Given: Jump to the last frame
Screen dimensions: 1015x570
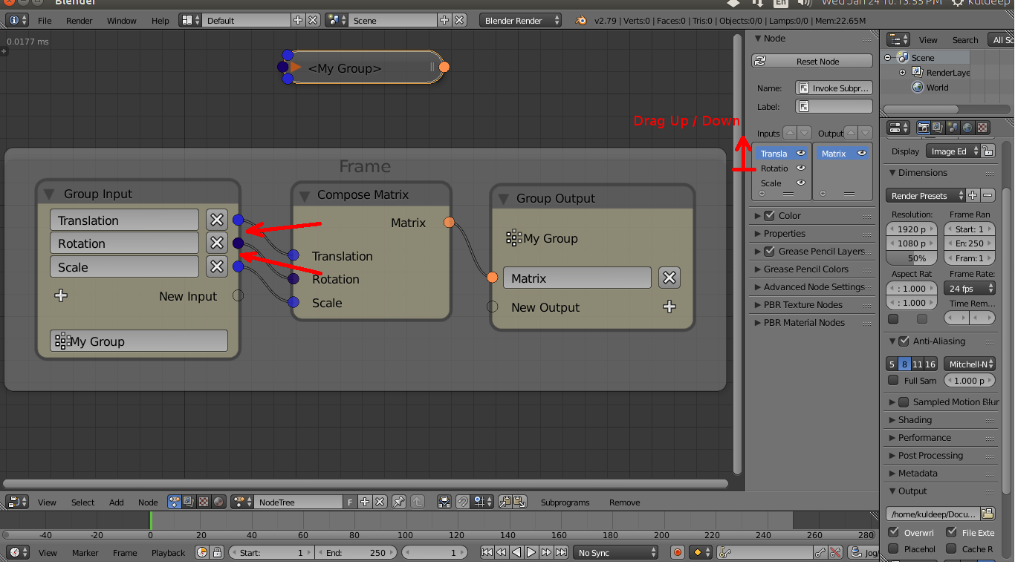Looking at the screenshot, I should 561,552.
